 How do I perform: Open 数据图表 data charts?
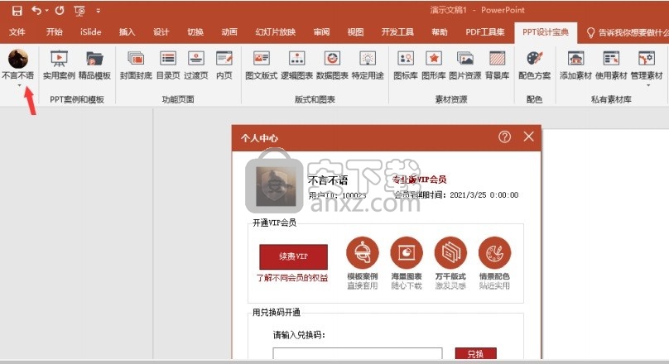332,65
